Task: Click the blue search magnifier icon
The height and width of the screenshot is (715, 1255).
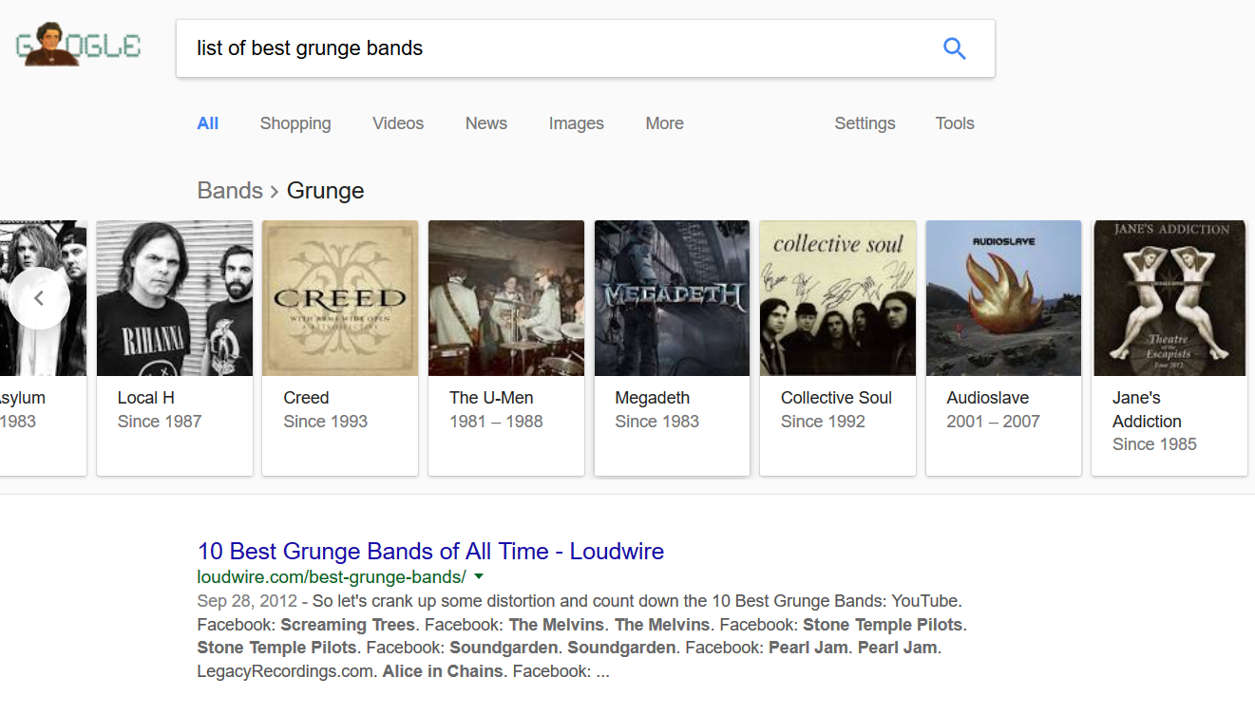Action: pyautogui.click(x=954, y=48)
